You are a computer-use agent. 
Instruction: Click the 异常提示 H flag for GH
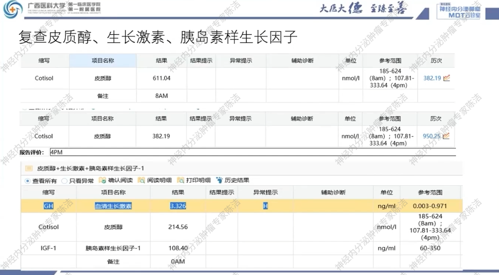(x=265, y=206)
